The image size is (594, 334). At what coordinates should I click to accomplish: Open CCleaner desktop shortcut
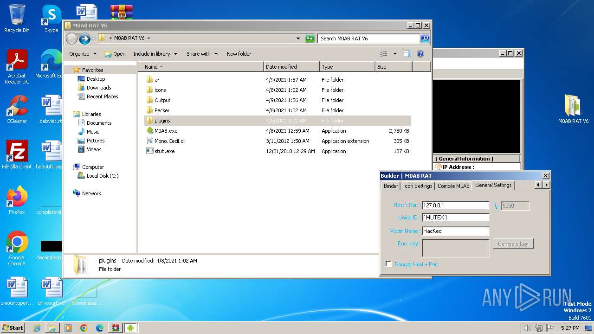coord(17,109)
